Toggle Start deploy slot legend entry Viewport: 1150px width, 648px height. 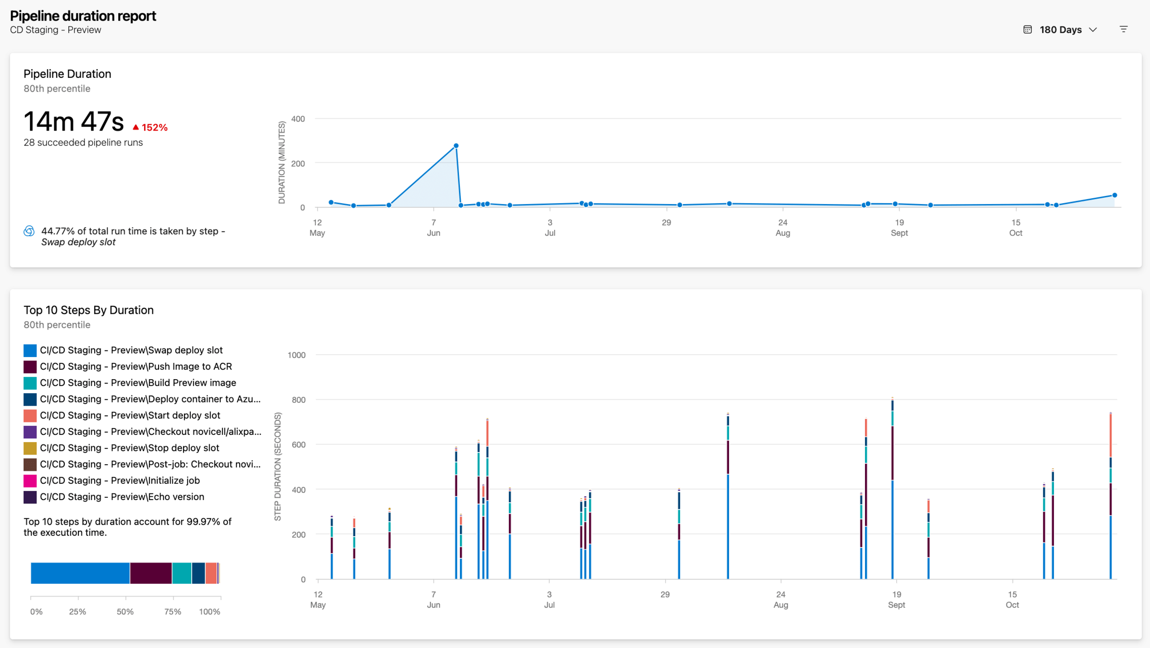point(130,415)
